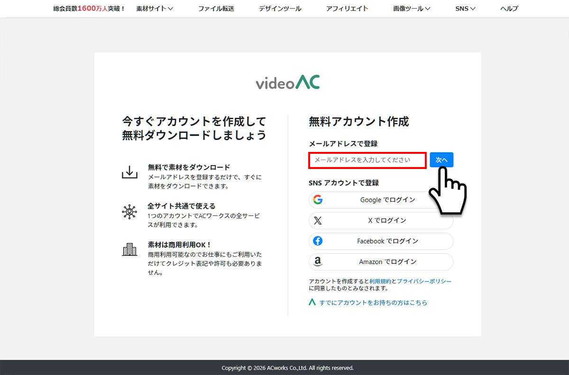
Task: Expand the SNS dropdown menu
Action: (465, 9)
